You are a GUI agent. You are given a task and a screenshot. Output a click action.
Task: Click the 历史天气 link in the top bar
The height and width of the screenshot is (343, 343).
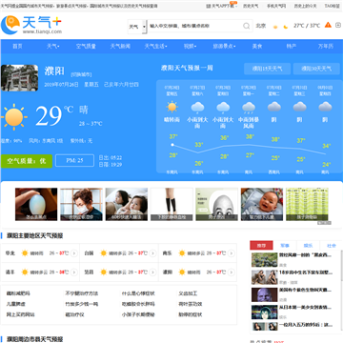(x=251, y=6)
